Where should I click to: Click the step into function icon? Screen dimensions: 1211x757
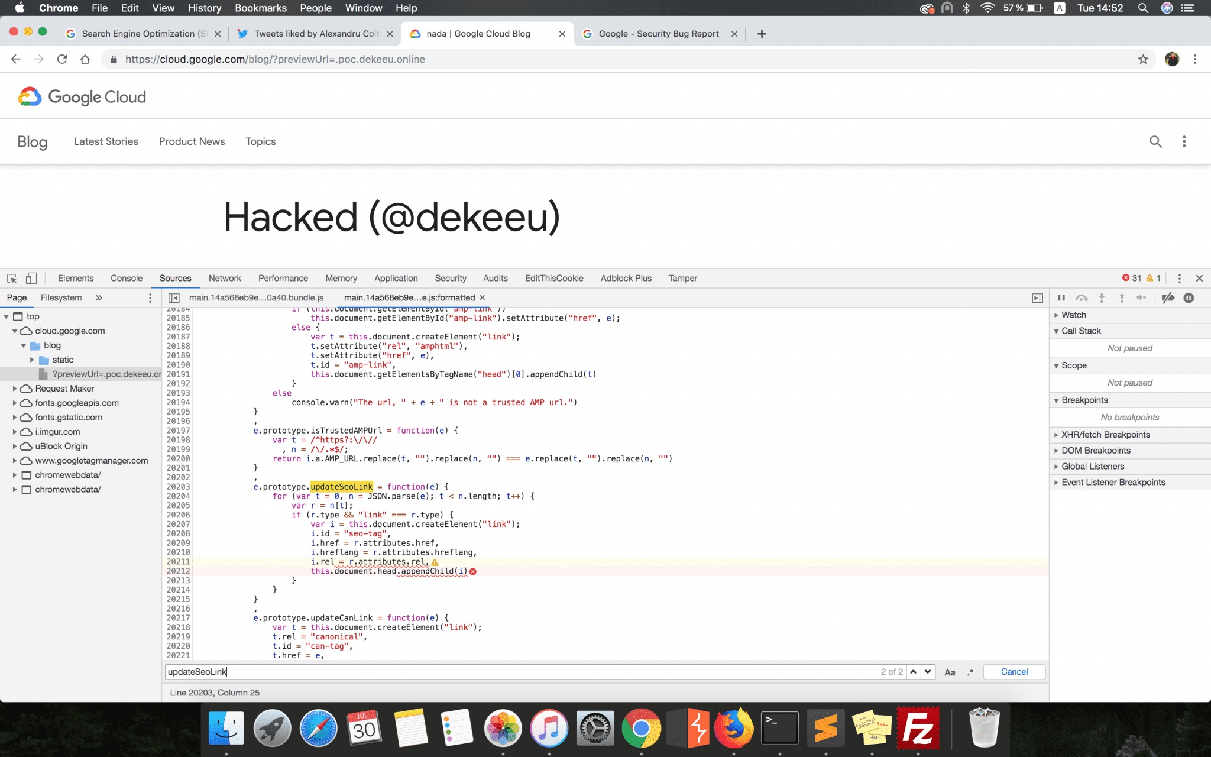(x=1102, y=298)
